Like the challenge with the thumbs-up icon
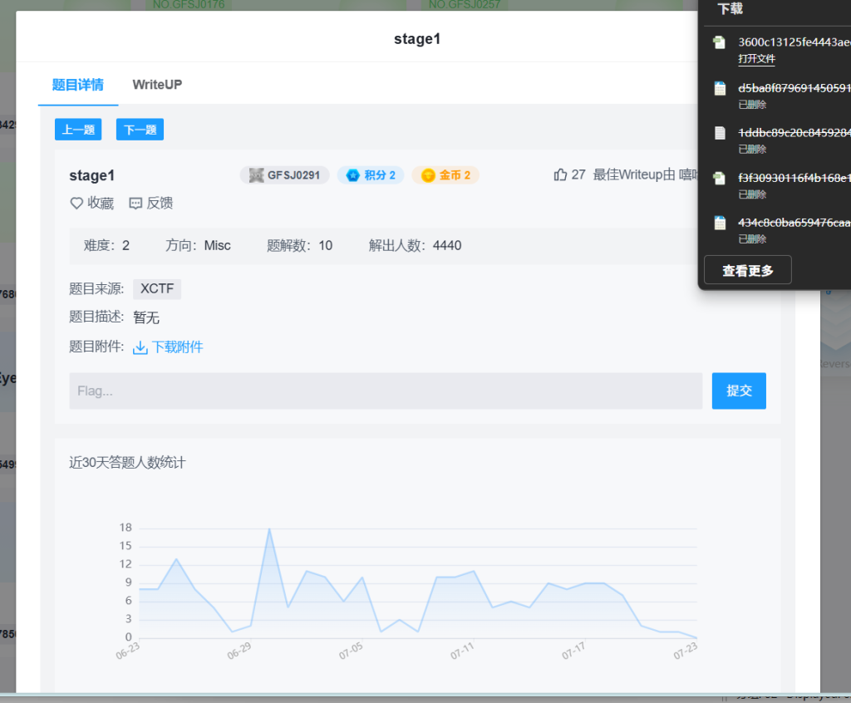The height and width of the screenshot is (703, 851). (x=560, y=175)
